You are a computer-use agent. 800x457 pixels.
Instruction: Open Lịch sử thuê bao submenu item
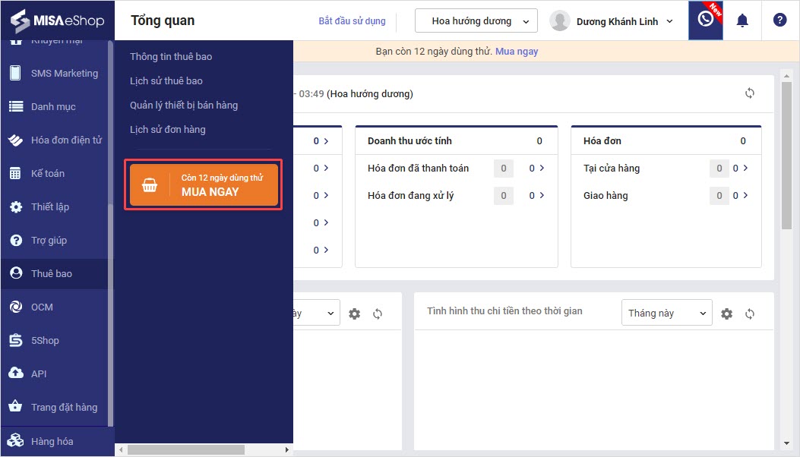coord(166,81)
